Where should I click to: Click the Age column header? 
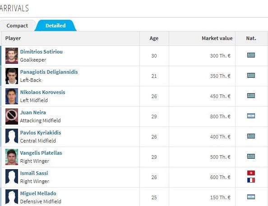pyautogui.click(x=154, y=38)
